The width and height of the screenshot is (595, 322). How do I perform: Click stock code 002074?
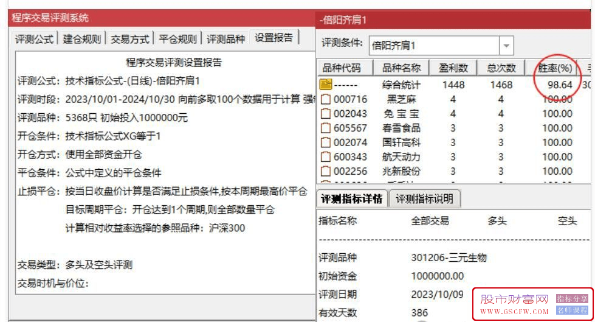[350, 142]
